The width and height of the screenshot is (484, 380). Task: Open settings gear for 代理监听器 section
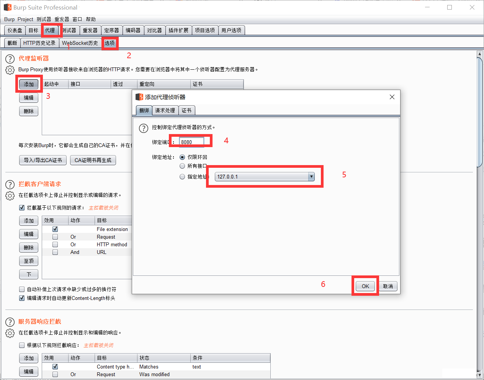(10, 70)
